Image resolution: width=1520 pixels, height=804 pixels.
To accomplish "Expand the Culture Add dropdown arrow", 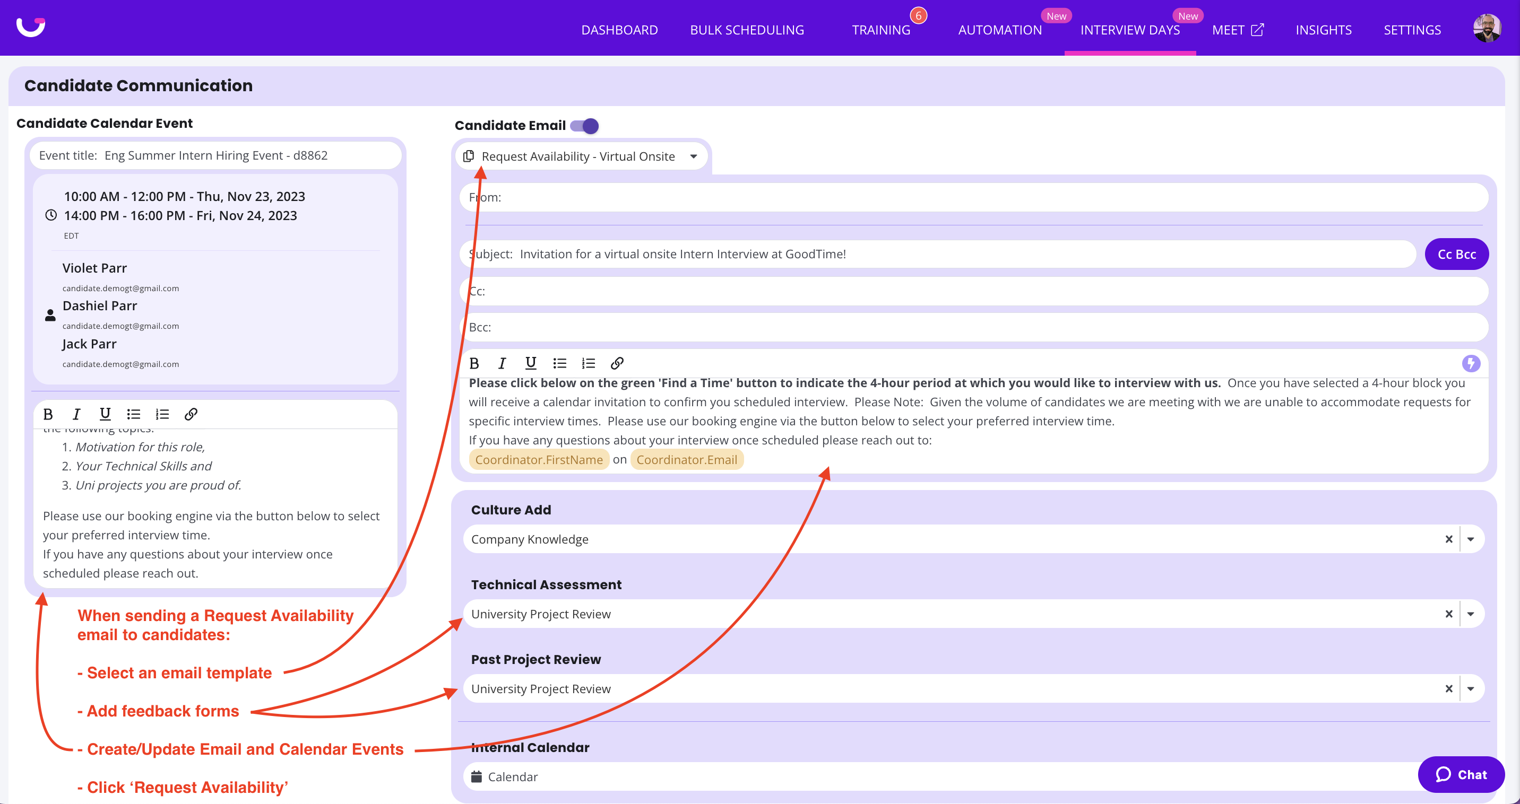I will (x=1471, y=539).
